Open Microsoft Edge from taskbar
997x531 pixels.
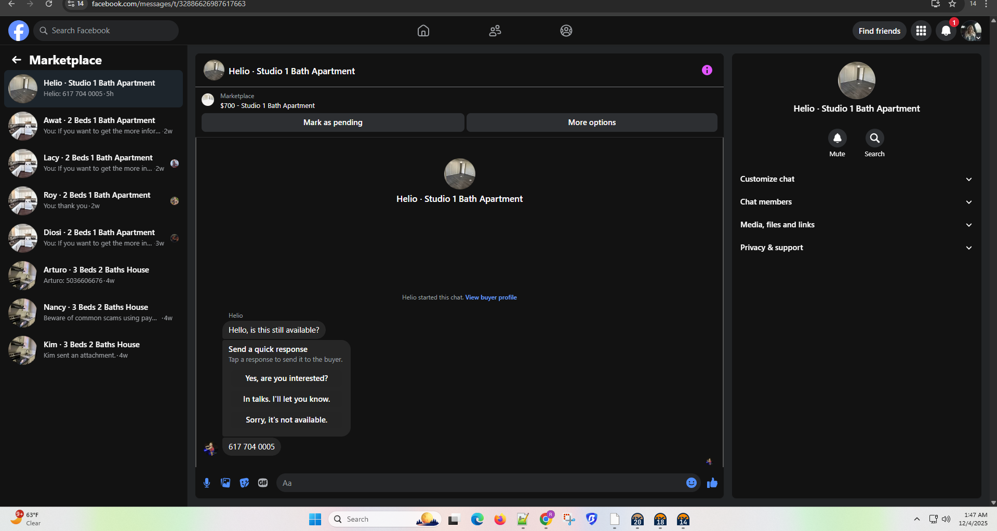[x=477, y=519]
